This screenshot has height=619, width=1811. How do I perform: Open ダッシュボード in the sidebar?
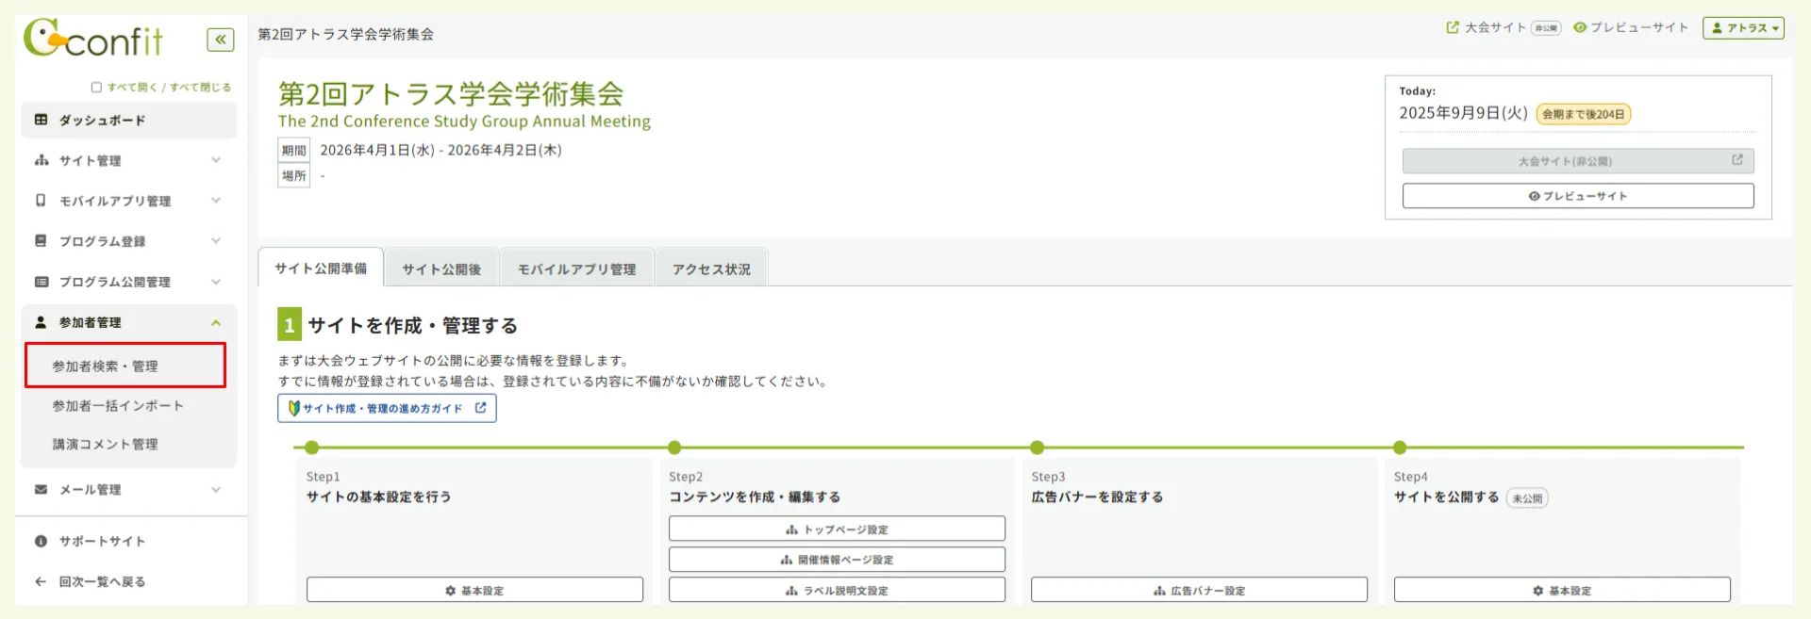tap(128, 121)
